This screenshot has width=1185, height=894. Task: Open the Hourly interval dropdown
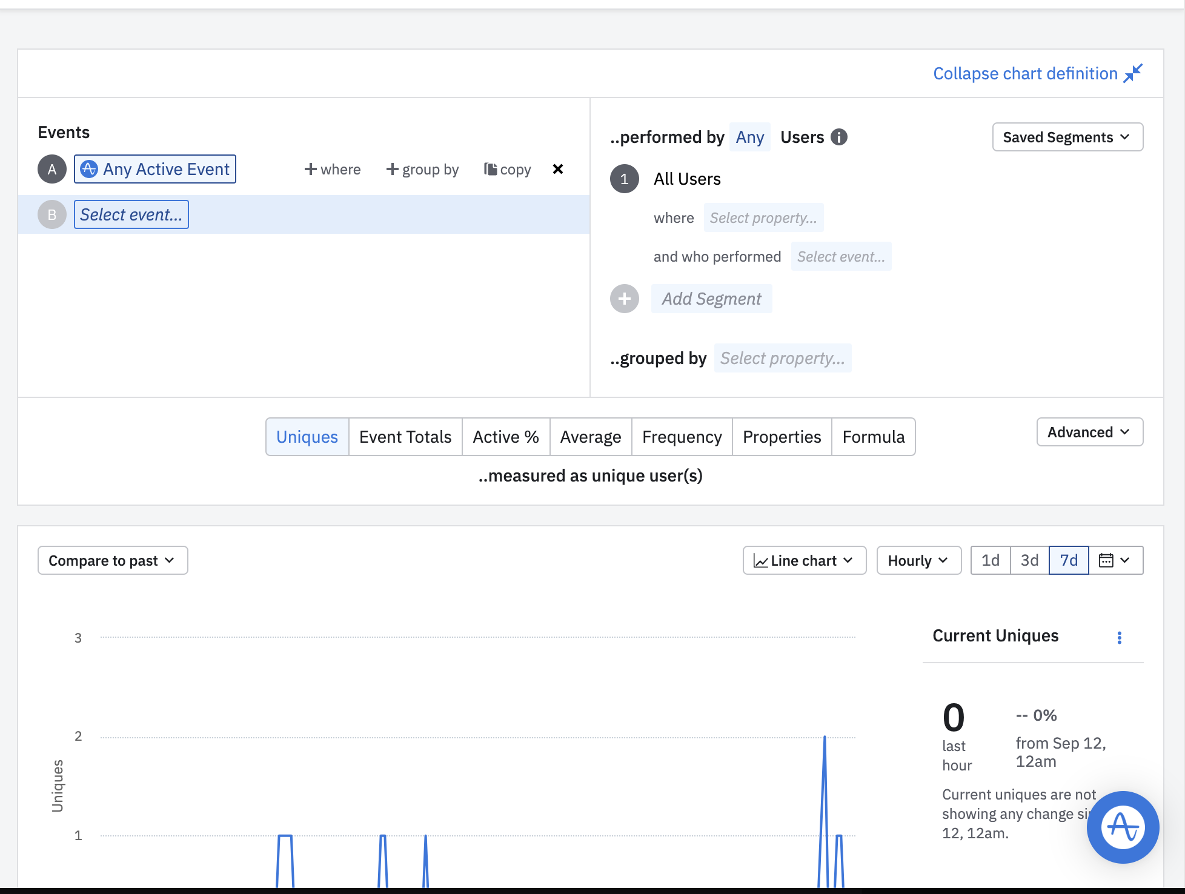(x=918, y=560)
